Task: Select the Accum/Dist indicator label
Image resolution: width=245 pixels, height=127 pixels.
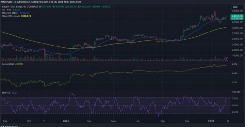Action: (8, 64)
